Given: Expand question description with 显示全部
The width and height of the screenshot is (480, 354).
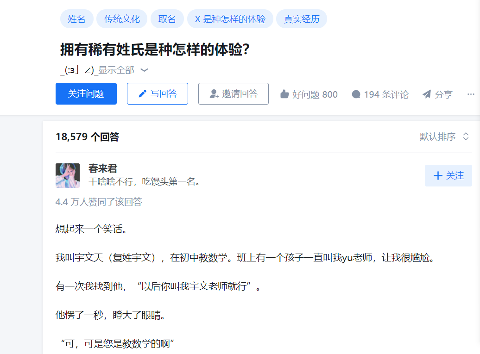Looking at the screenshot, I should point(116,70).
